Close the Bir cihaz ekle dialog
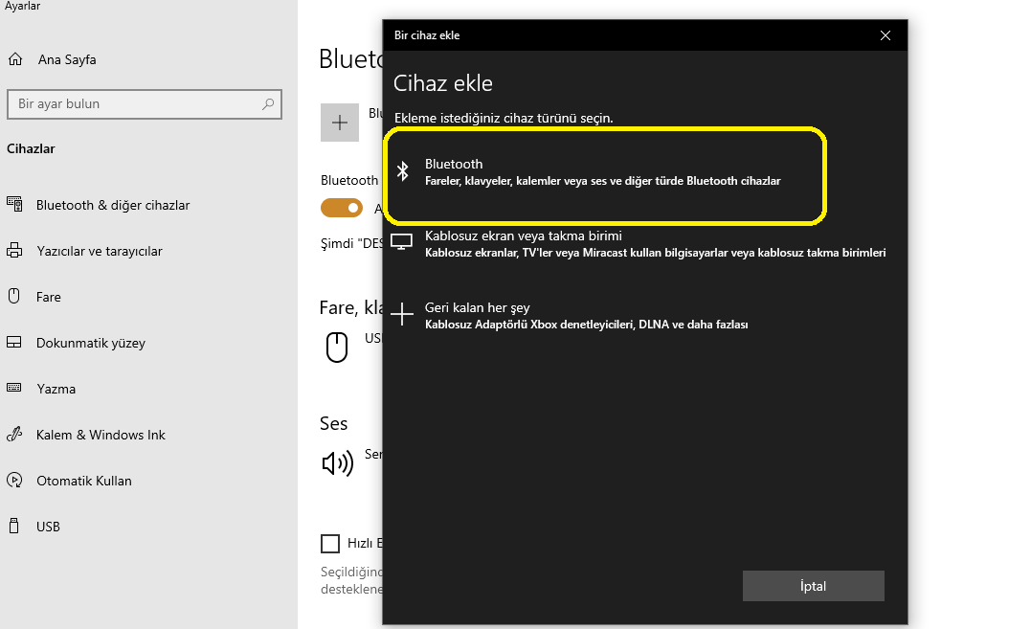1031x629 pixels. [885, 35]
